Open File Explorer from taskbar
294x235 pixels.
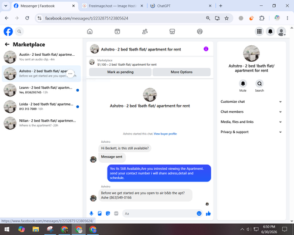[x=36, y=229]
